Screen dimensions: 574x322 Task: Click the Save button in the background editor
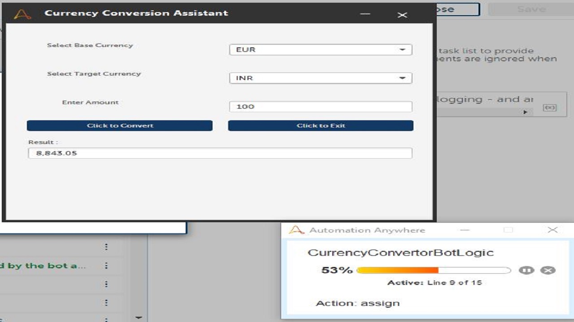point(531,9)
